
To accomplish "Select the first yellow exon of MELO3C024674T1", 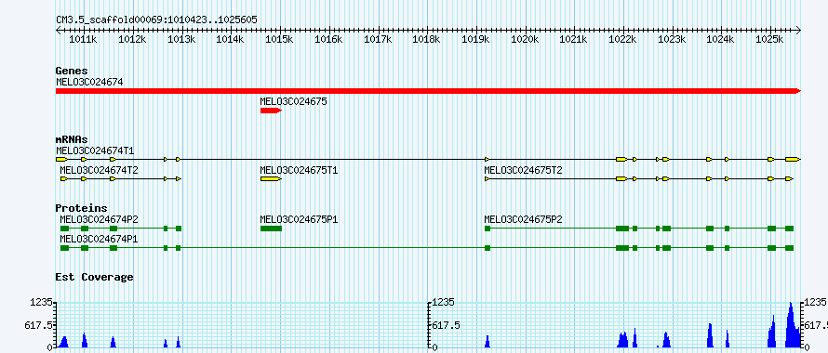I will 61,160.
